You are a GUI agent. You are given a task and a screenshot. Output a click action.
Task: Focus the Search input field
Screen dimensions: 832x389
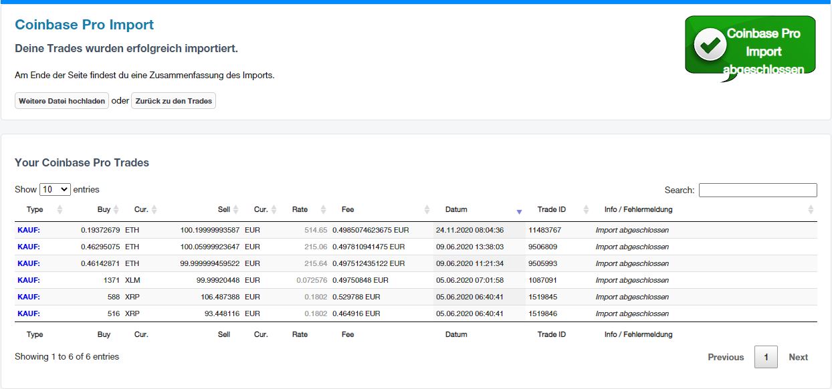tap(758, 190)
